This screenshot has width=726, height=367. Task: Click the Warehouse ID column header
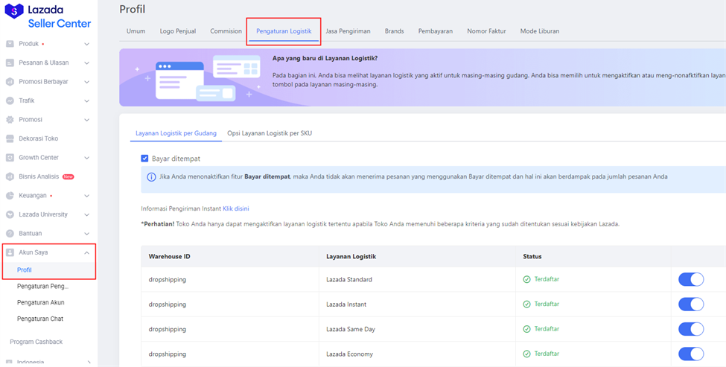170,256
